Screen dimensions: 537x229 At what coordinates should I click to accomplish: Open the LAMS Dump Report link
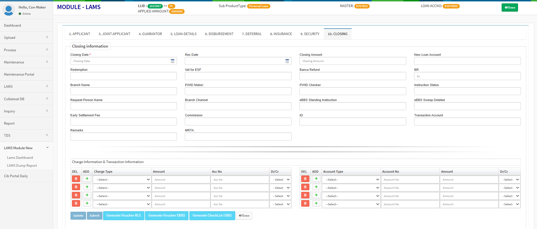point(22,166)
